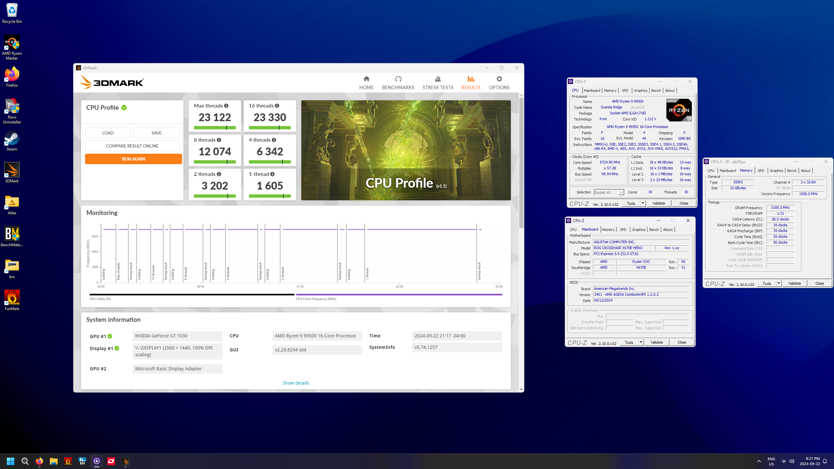The image size is (834, 469).
Task: Click the clock and date in taskbar
Action: click(810, 461)
